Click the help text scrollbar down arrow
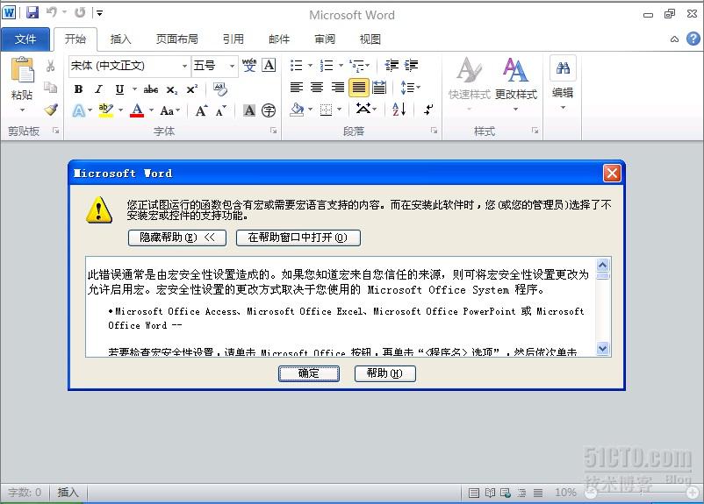Screen dimensions: 704x504 coord(602,348)
